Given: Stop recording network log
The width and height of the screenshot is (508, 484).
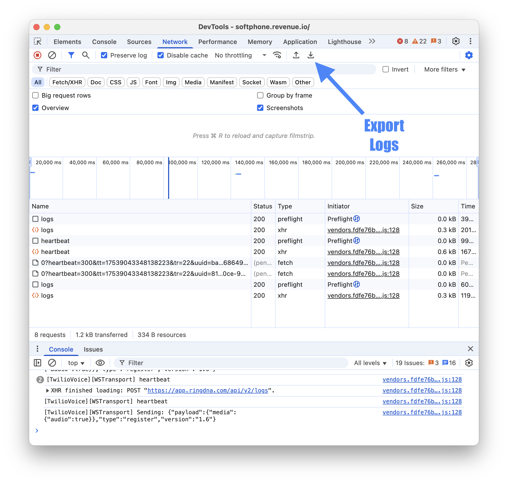Looking at the screenshot, I should (x=37, y=55).
